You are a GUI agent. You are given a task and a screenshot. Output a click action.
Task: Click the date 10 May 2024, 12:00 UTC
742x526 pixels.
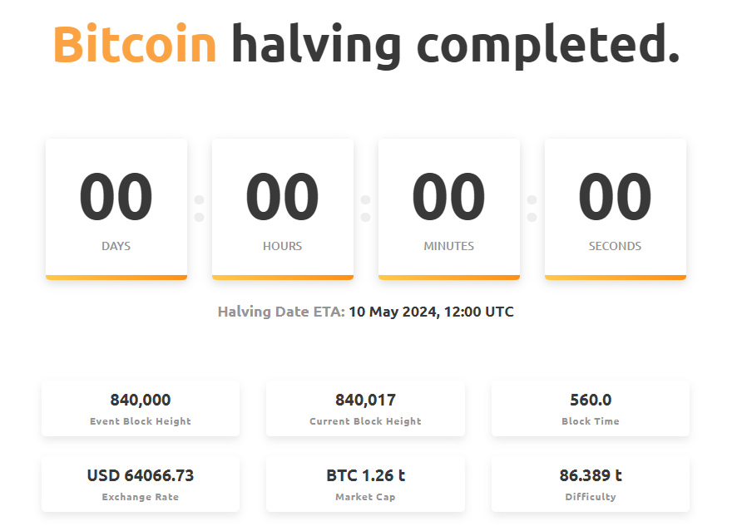[431, 312]
